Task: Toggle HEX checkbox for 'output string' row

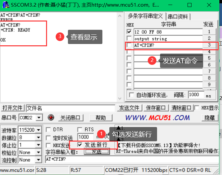Action: tap(129, 38)
